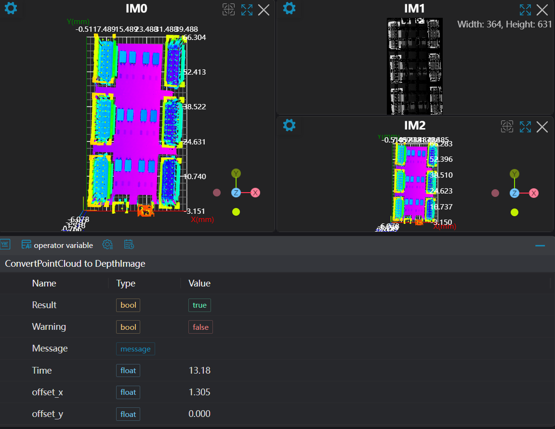555x429 pixels.
Task: Click the true value in Result row
Action: (x=199, y=305)
